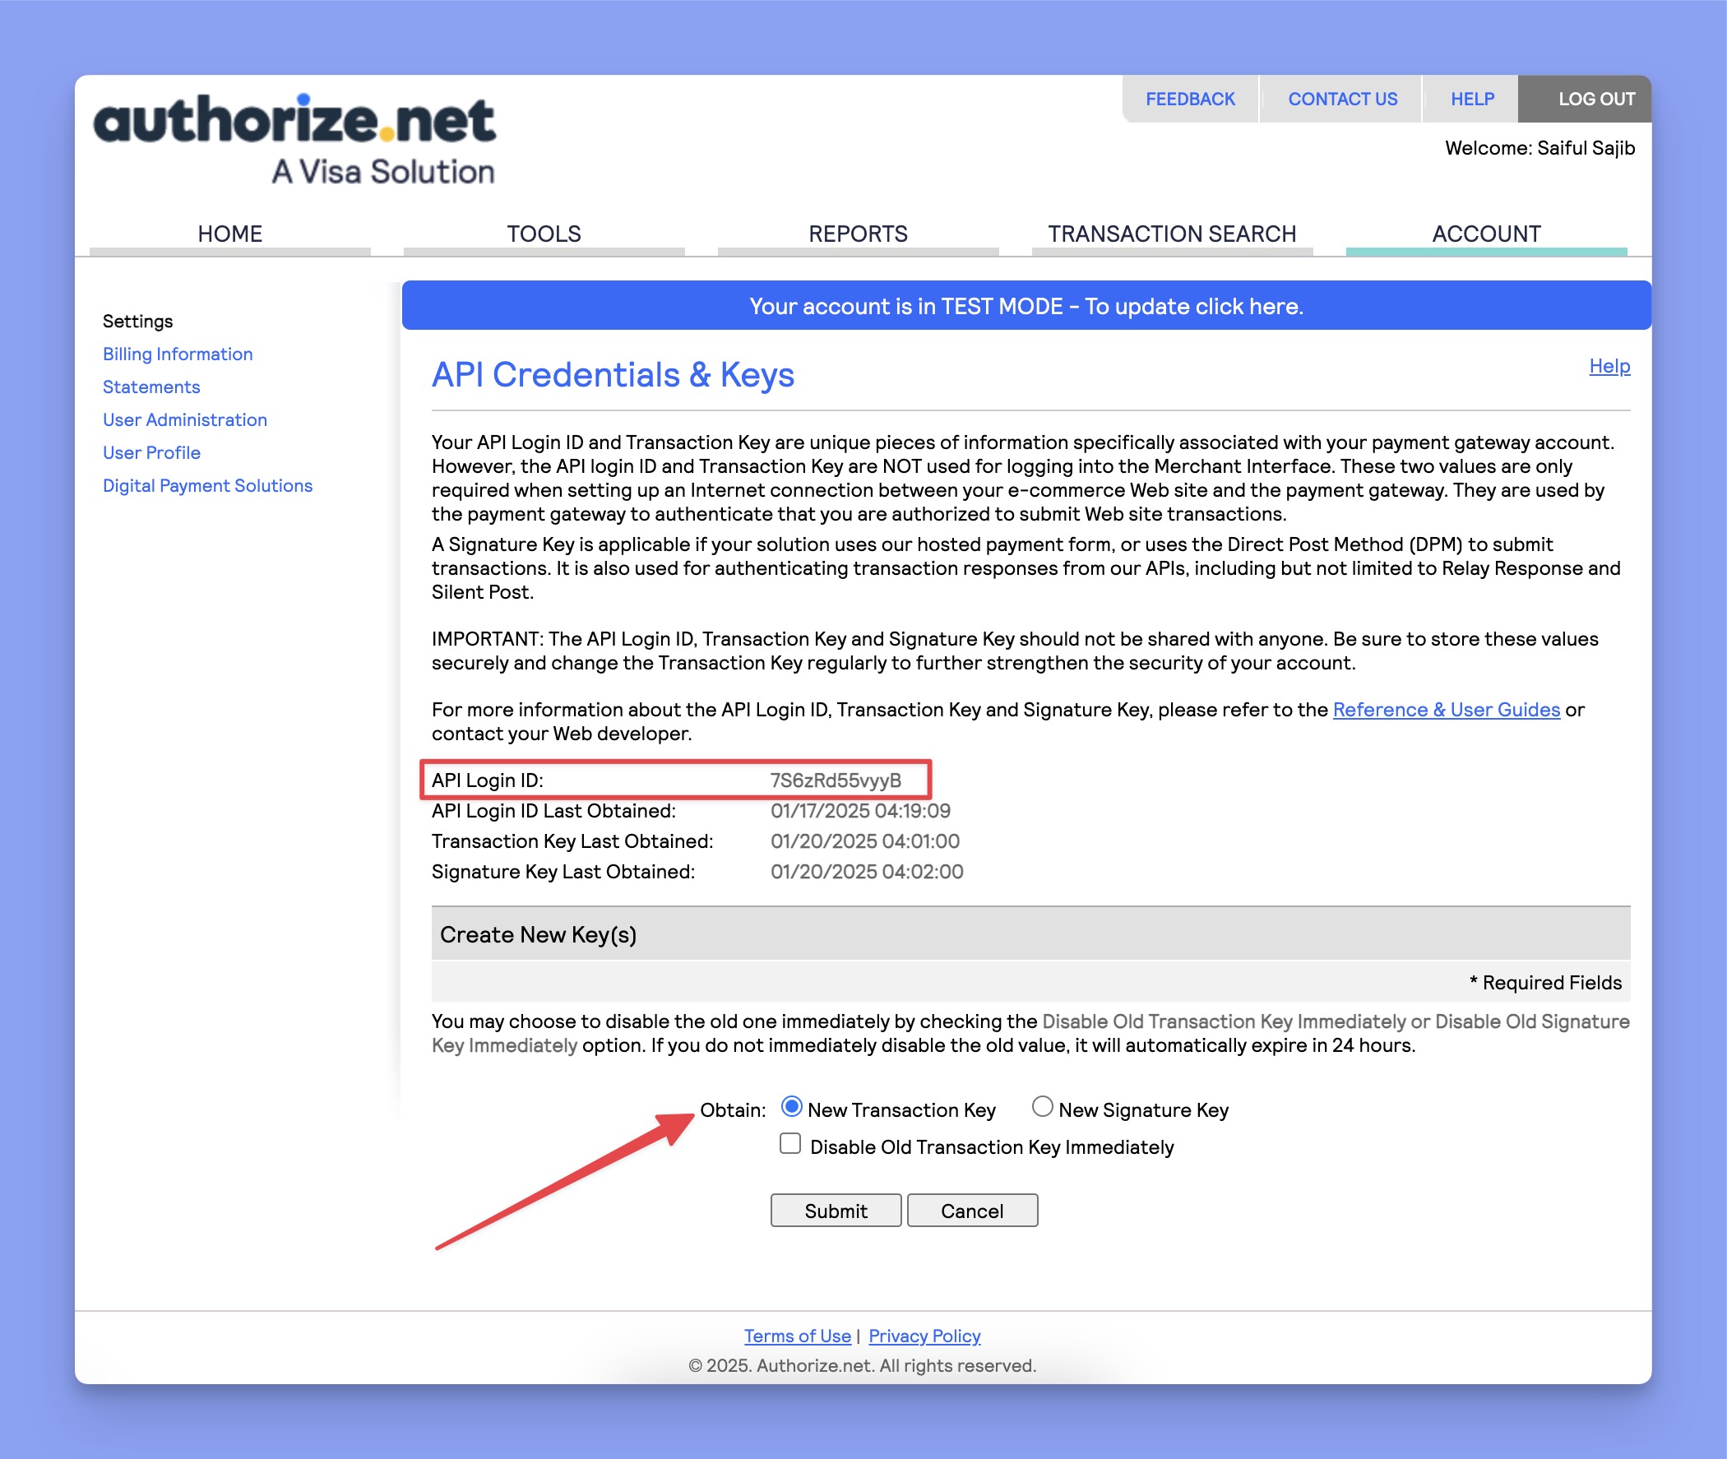Click the HELP top link
The height and width of the screenshot is (1459, 1727).
point(1471,100)
